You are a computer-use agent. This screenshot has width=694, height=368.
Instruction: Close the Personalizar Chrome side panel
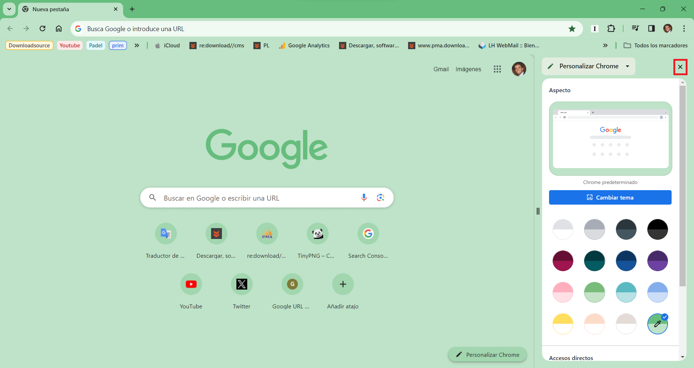pyautogui.click(x=680, y=67)
